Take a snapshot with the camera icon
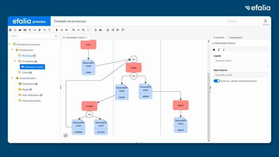Viewport: 279px width, 157px height. click(100, 30)
